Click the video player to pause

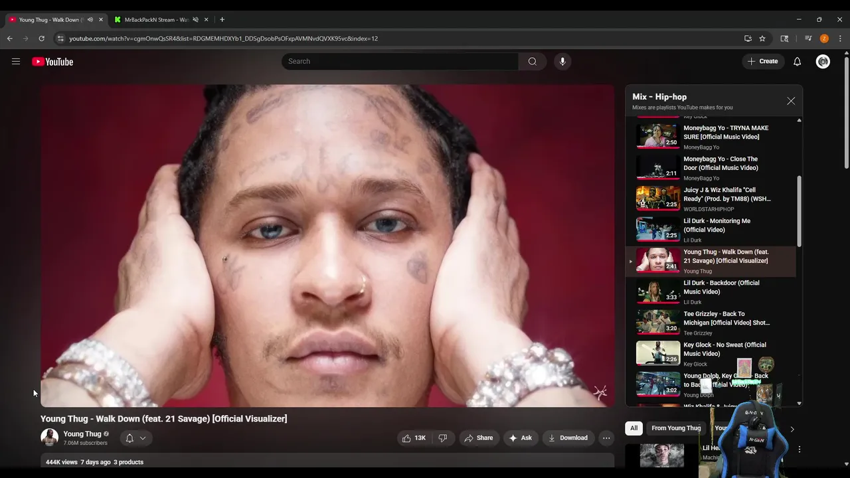click(327, 246)
